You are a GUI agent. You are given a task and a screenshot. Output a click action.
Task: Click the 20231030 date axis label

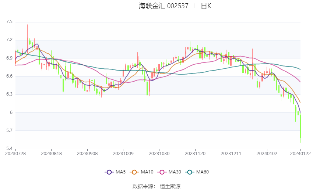click(159, 154)
